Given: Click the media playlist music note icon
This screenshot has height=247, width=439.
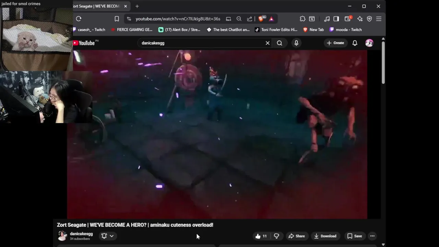Looking at the screenshot, I should point(327,19).
